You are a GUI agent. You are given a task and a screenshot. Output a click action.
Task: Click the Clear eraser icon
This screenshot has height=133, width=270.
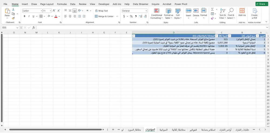coord(212,18)
